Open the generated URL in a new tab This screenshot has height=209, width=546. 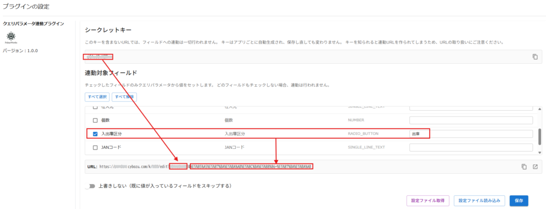coord(535,166)
